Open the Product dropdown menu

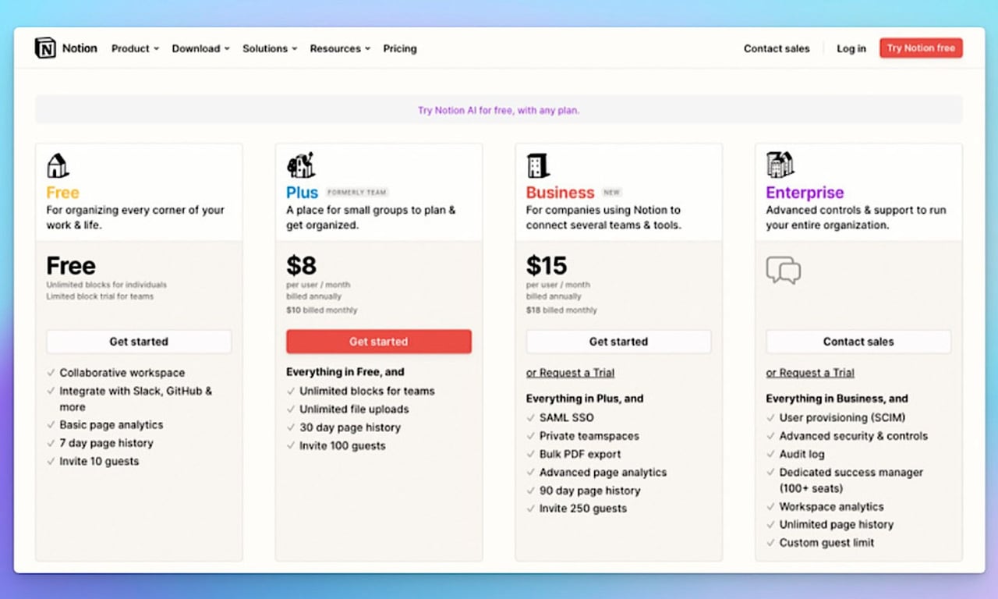pos(135,48)
